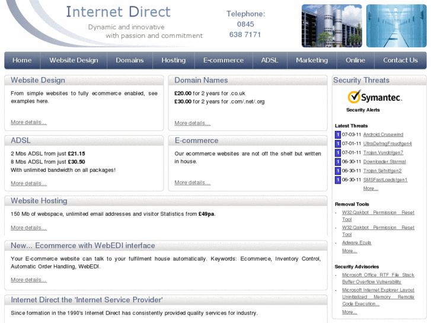431x323 pixels.
Task: Click More link under Security Advisories
Action: pyautogui.click(x=349, y=312)
